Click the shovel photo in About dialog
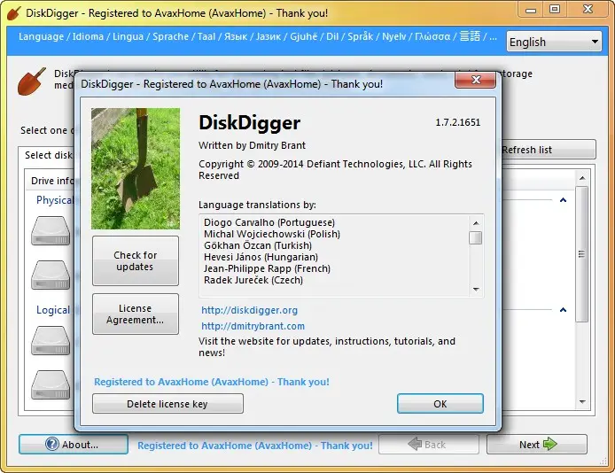The image size is (615, 473). [136, 169]
